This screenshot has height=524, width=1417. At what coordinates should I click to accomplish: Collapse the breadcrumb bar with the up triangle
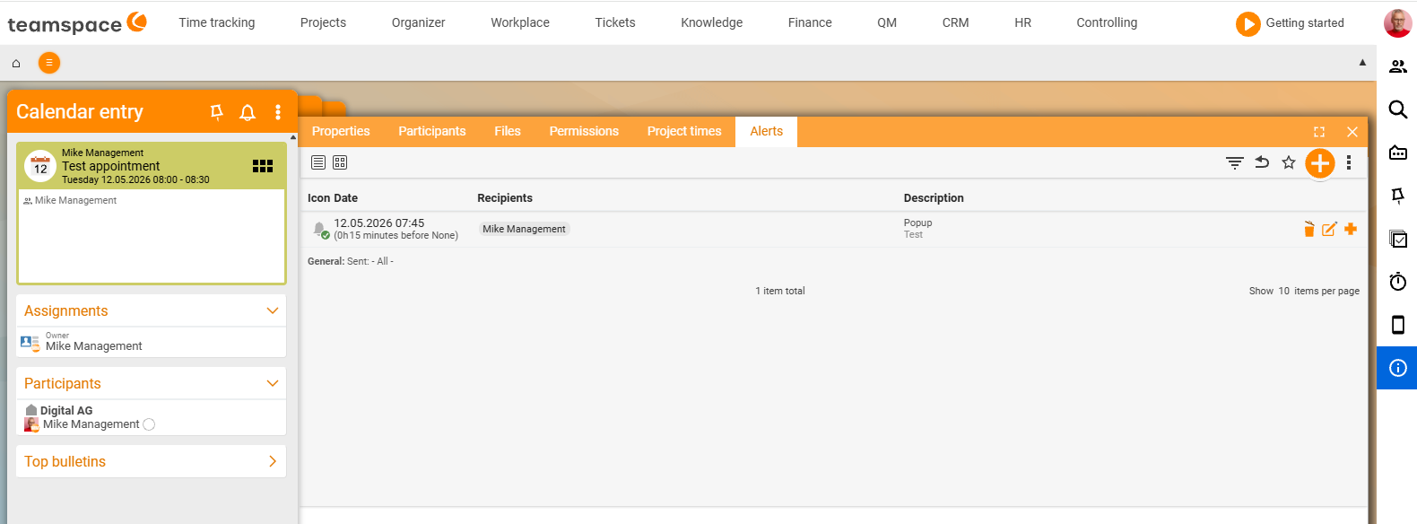[x=1362, y=63]
